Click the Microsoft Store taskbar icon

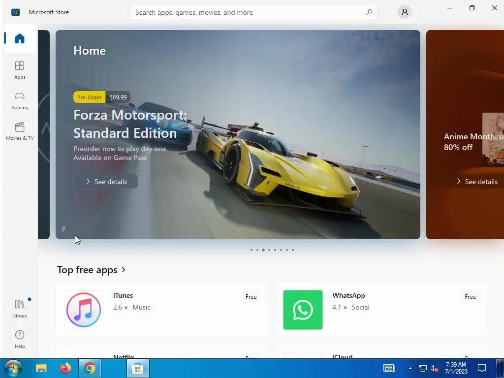[138, 368]
